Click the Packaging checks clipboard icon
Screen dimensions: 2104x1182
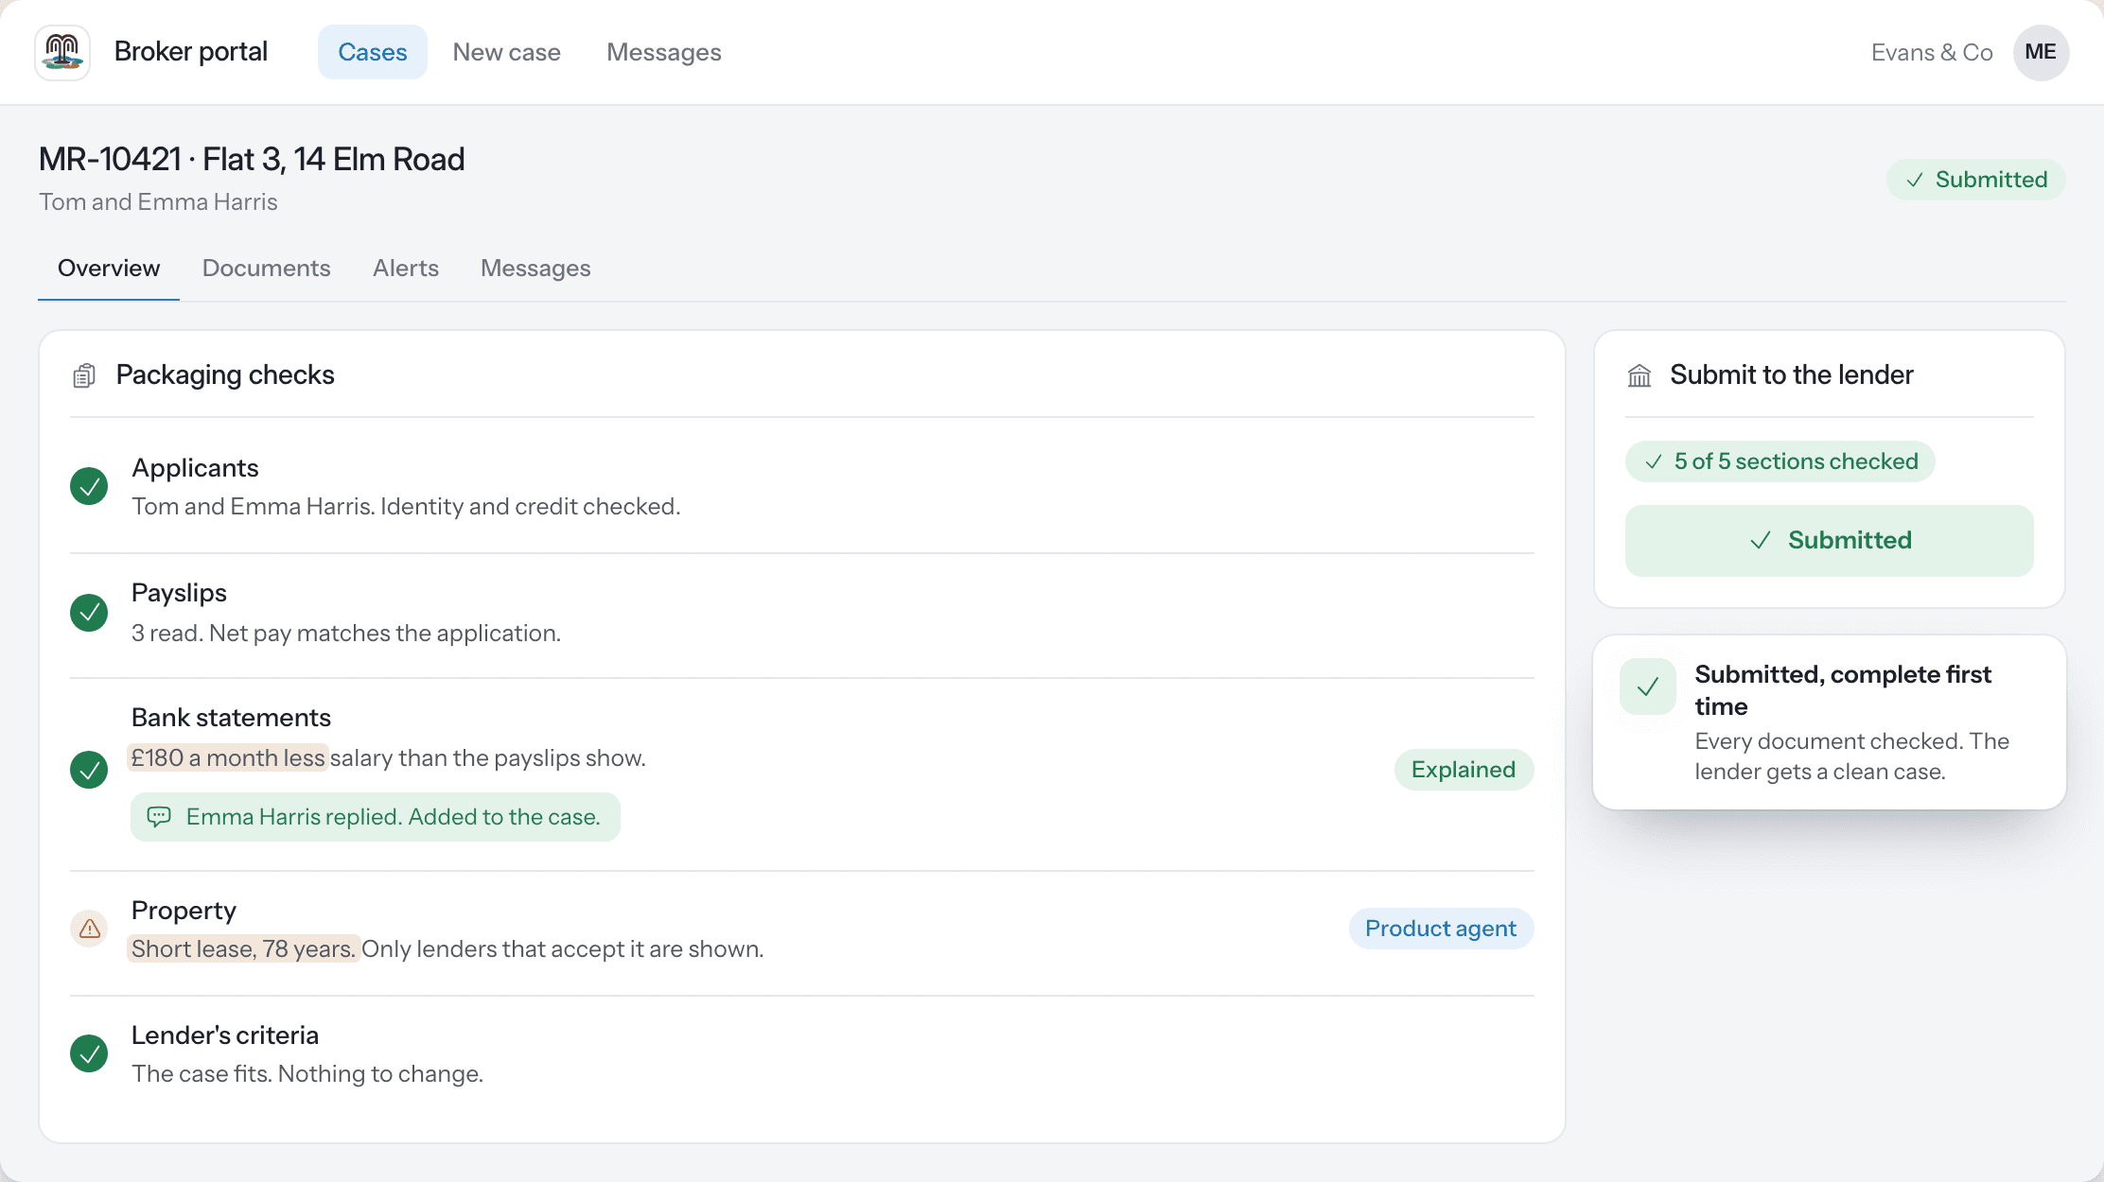tap(84, 375)
